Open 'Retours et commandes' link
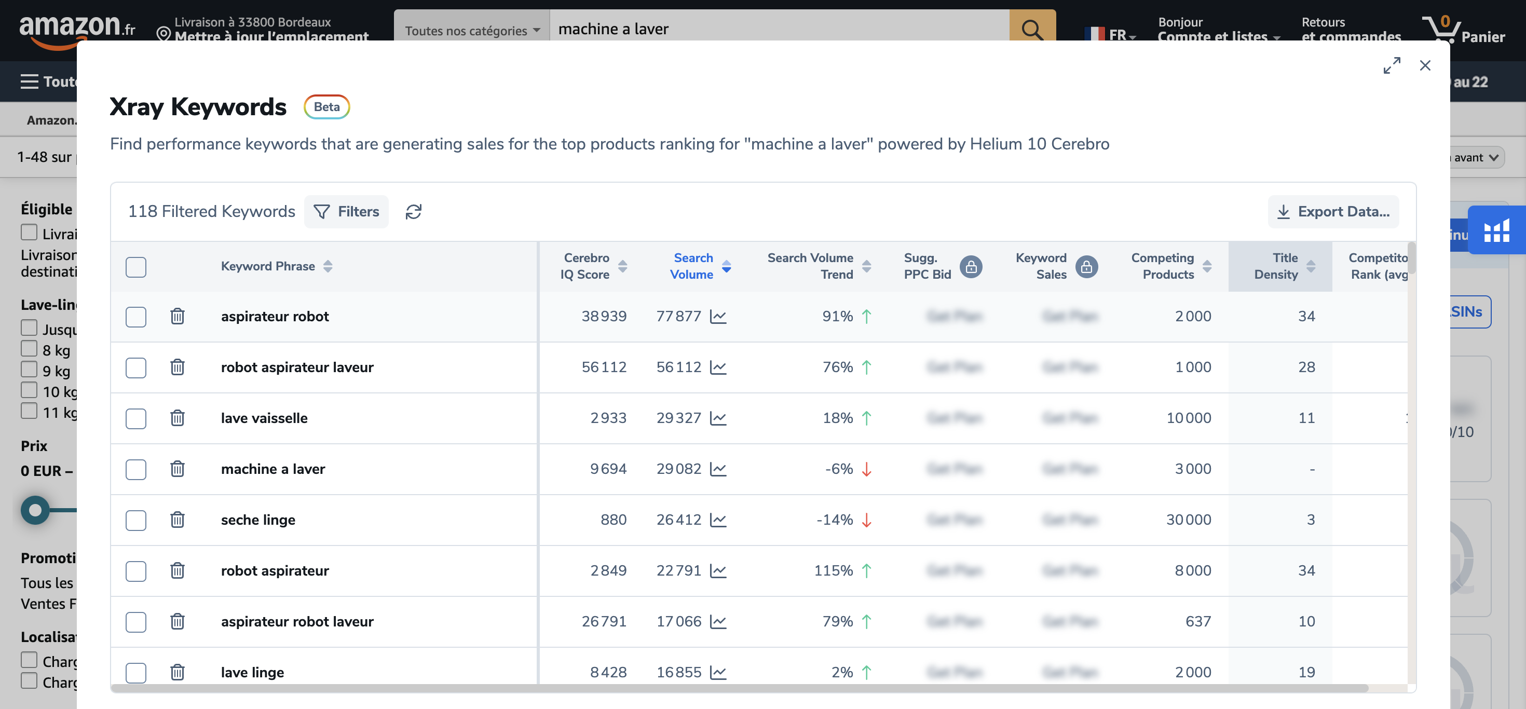 [1351, 30]
